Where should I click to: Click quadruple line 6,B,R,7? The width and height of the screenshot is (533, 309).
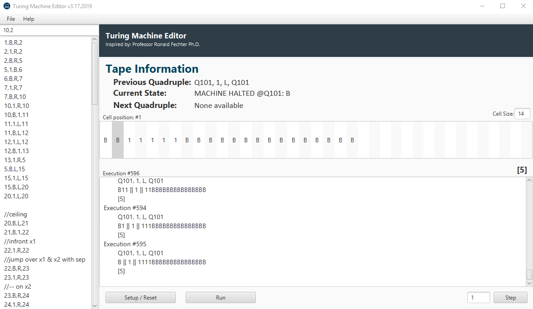13,79
